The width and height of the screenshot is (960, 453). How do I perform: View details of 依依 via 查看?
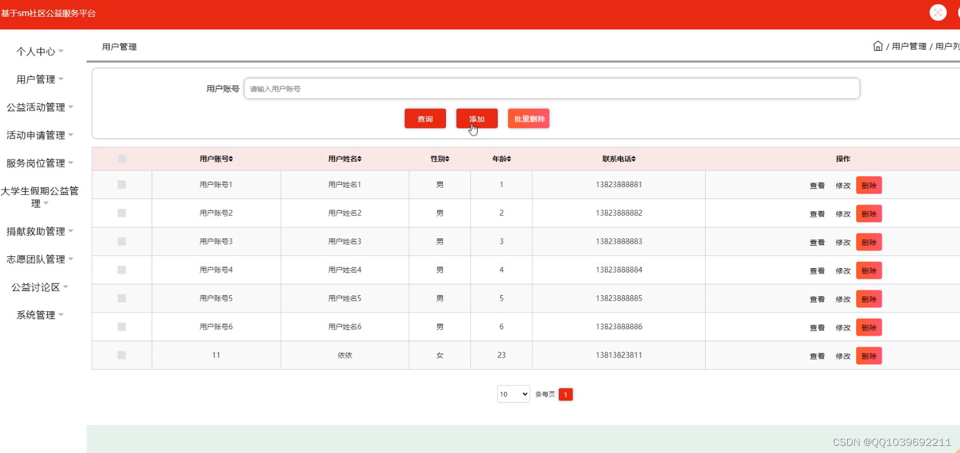(817, 356)
